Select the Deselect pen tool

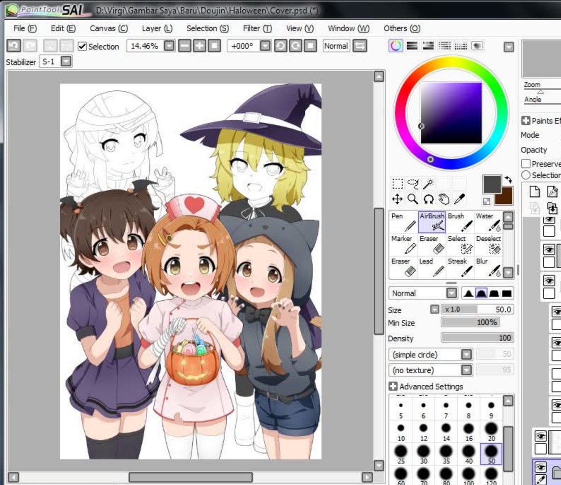click(488, 244)
